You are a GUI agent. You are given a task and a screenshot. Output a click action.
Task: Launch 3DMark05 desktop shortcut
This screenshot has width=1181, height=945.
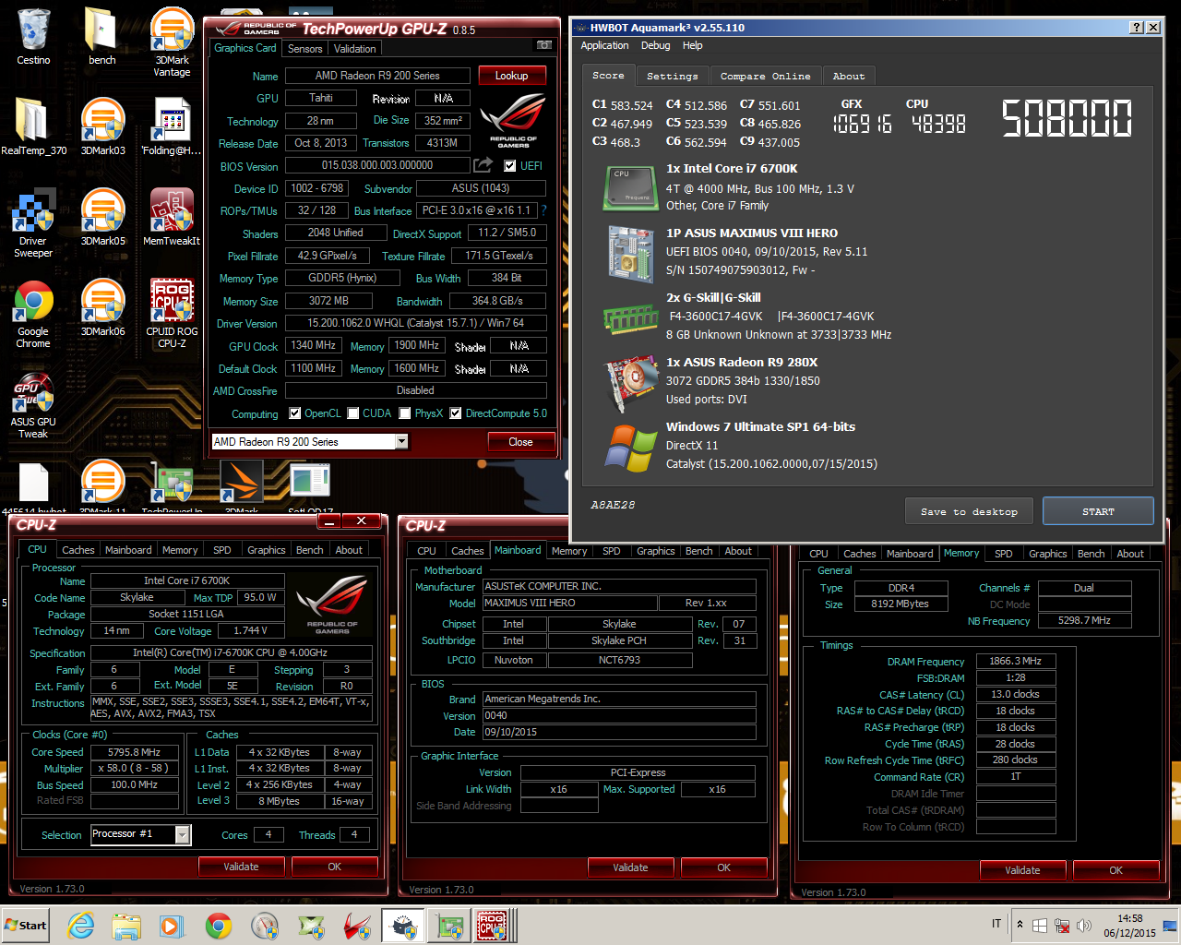(102, 217)
